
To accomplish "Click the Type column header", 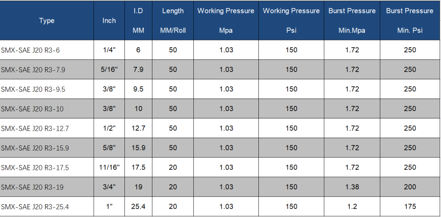I will pyautogui.click(x=47, y=21).
